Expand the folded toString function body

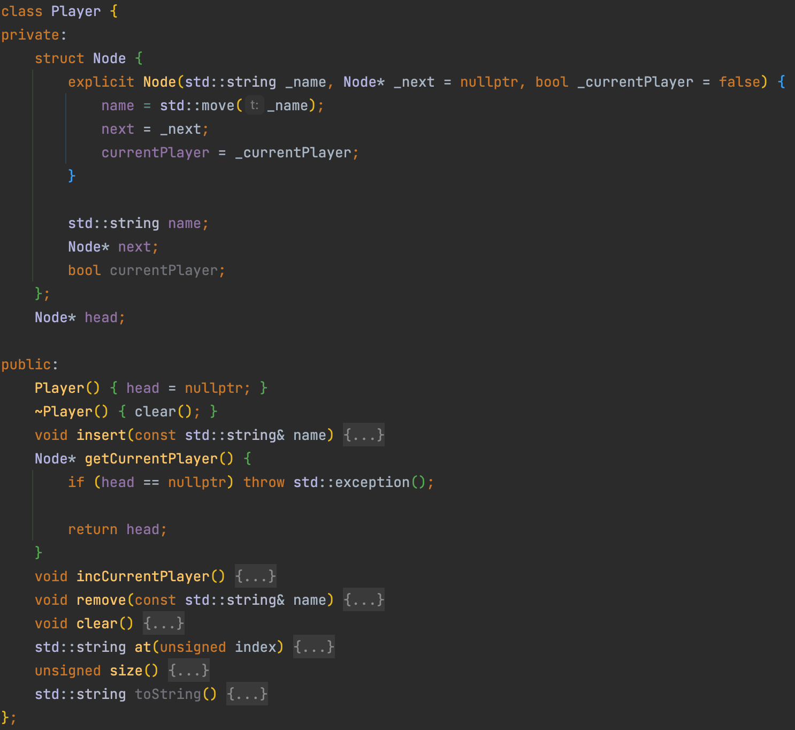click(247, 694)
